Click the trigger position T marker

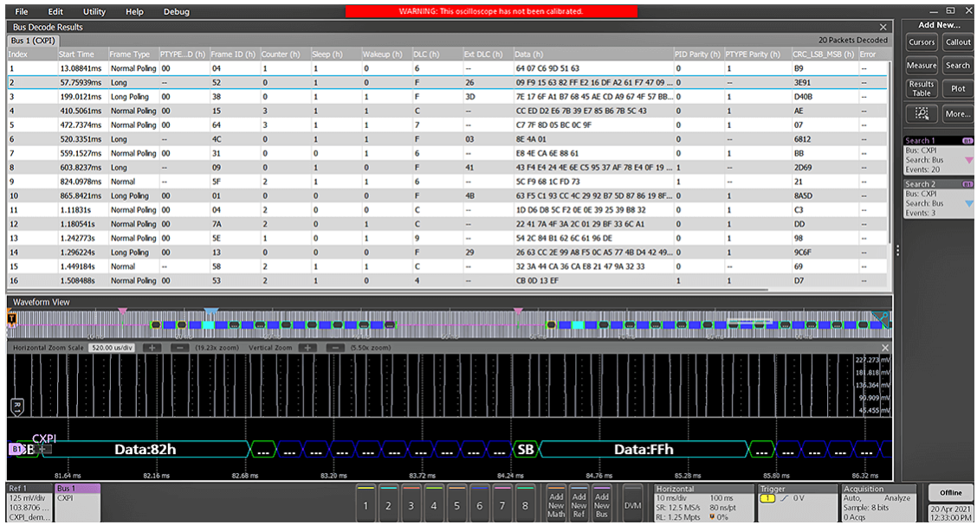click(x=12, y=319)
